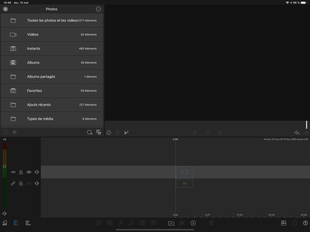The height and width of the screenshot is (232, 310).
Task: Show clip info with the info icon
Action: click(109, 132)
